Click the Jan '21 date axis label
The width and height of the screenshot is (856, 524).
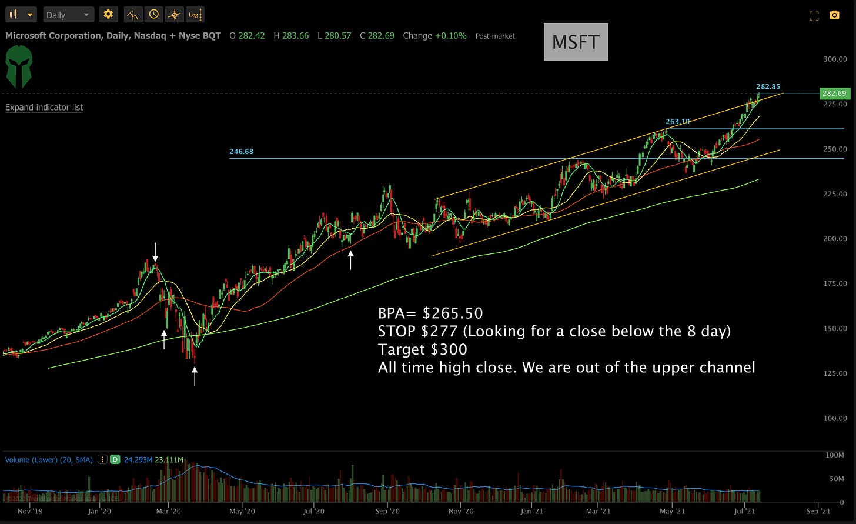532,512
